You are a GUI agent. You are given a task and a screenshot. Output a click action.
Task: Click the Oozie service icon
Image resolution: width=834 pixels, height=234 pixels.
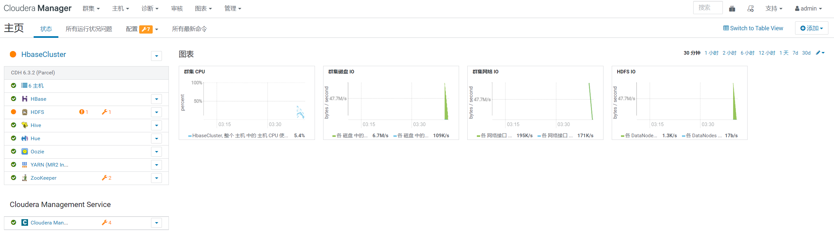[x=24, y=151]
